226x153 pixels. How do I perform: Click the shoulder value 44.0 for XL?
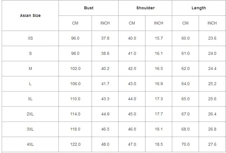[x=132, y=99]
